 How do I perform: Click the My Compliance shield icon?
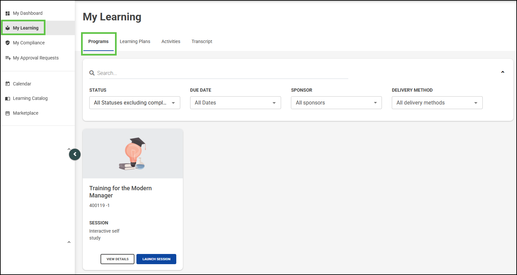(x=8, y=43)
